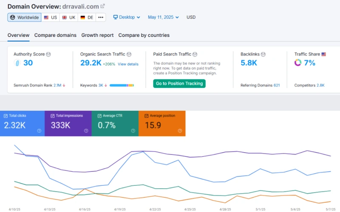Click the Authority Score info icon
Image resolution: width=340 pixels, height=212 pixels.
[x=48, y=54]
